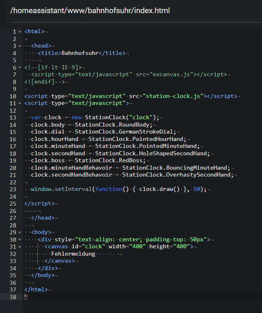The height and width of the screenshot is (313, 262).
Task: Select line number 13 in the gutter
Action: click(14, 118)
